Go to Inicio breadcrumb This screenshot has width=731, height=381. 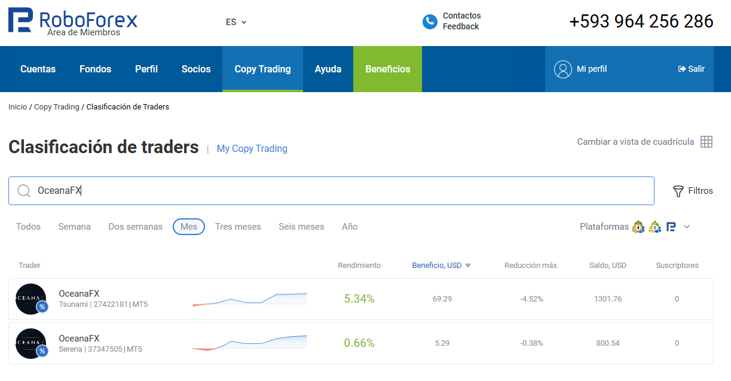(18, 107)
